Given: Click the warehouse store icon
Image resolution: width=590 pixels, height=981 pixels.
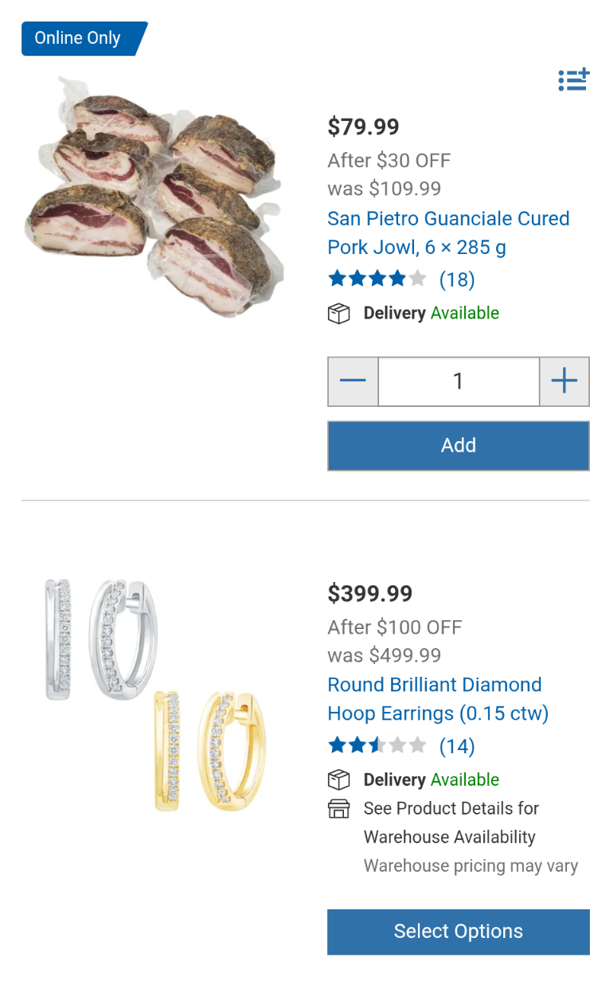Looking at the screenshot, I should [x=339, y=809].
